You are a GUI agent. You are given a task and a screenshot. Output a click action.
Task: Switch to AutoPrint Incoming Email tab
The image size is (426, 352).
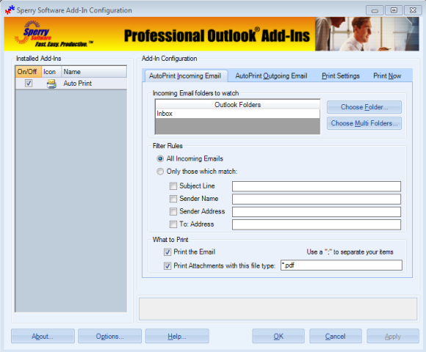point(185,76)
